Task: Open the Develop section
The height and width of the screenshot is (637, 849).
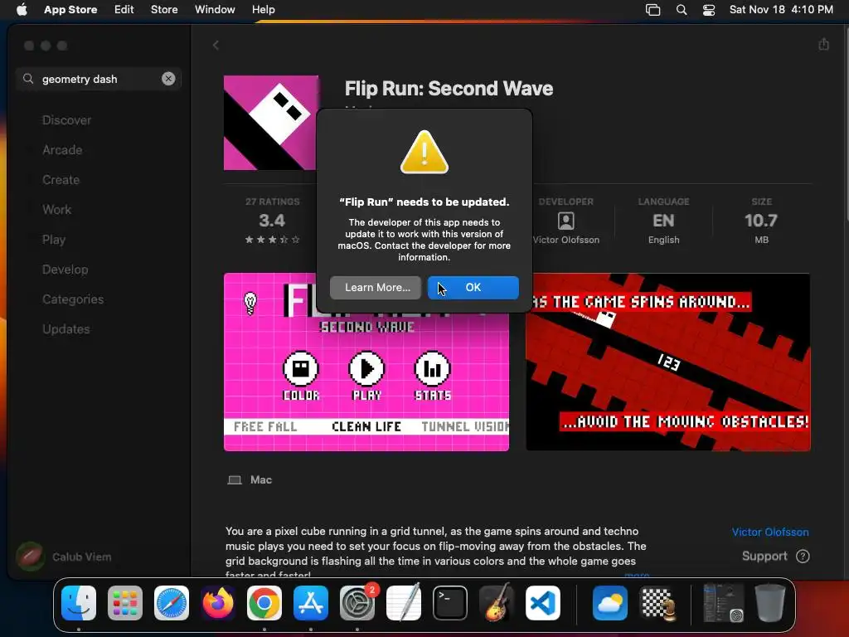Action: pyautogui.click(x=65, y=270)
